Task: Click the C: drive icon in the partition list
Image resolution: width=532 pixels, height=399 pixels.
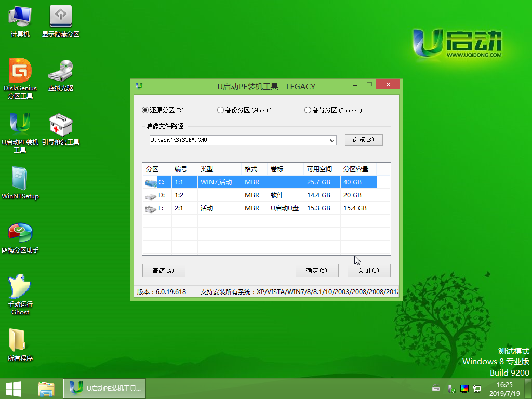Action: click(x=150, y=182)
